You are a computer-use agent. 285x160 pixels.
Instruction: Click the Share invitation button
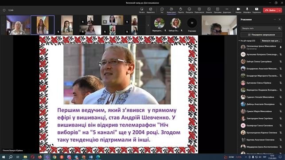pos(261,35)
